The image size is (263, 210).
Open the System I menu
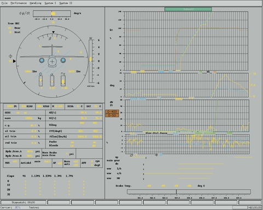coord(50,3)
